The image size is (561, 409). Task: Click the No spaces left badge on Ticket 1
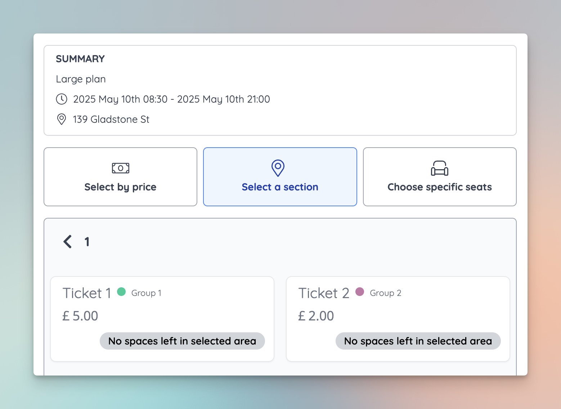182,341
